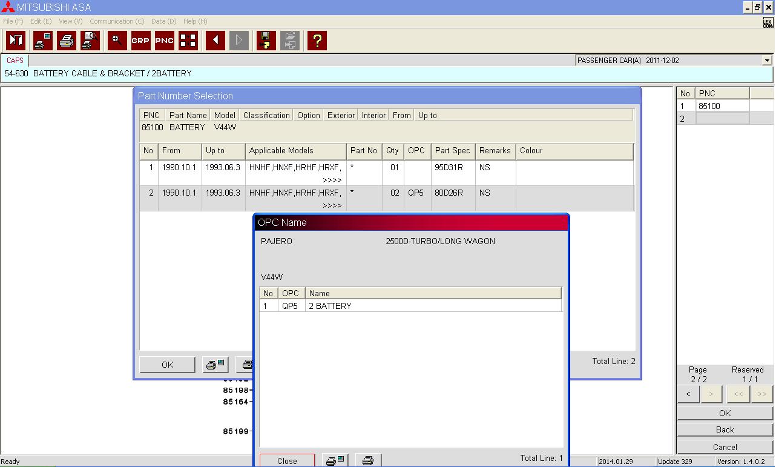Click print-screen icon beside Part Number Selection OK
Screen dimensions: 776x467
(x=215, y=365)
